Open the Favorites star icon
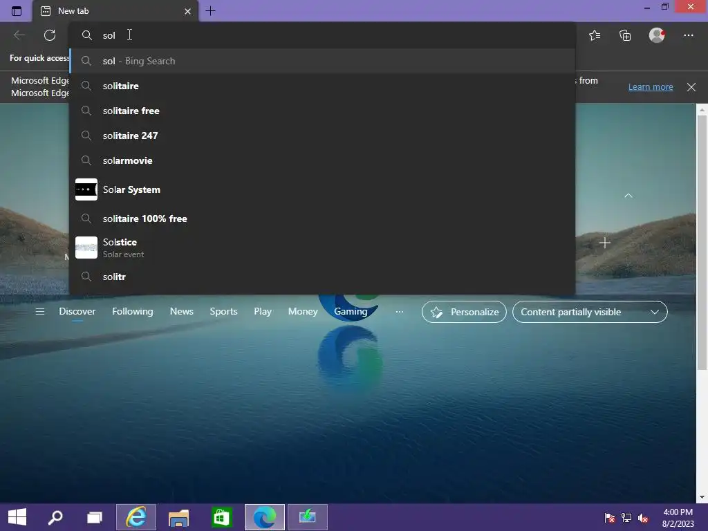708x531 pixels. tap(595, 35)
